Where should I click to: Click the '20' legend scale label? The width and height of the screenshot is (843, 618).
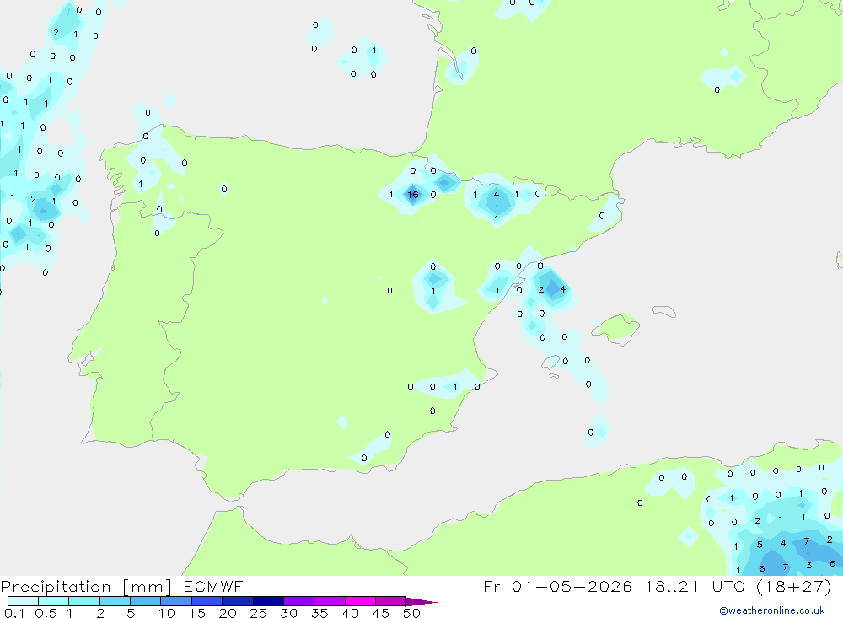click(228, 613)
